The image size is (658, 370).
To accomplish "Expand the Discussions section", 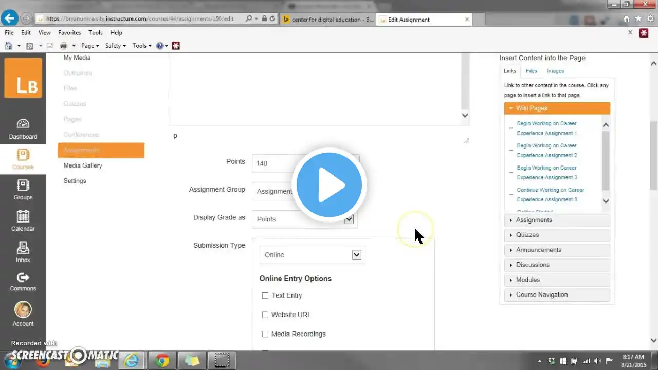I will [x=557, y=265].
